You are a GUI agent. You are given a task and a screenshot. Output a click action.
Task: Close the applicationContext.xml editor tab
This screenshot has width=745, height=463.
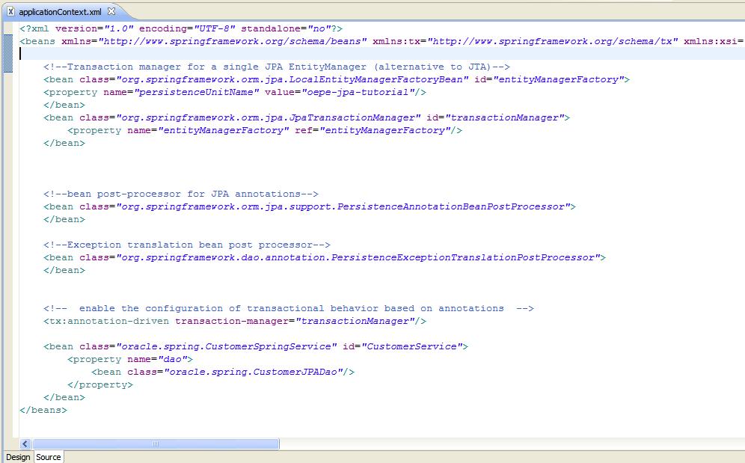[x=112, y=11]
